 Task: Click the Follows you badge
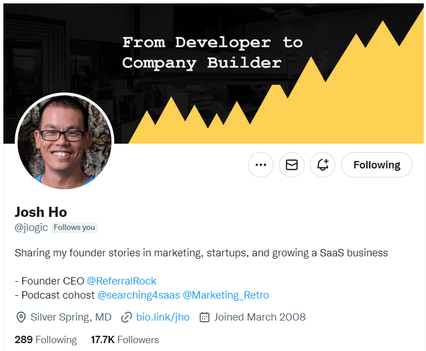(74, 227)
